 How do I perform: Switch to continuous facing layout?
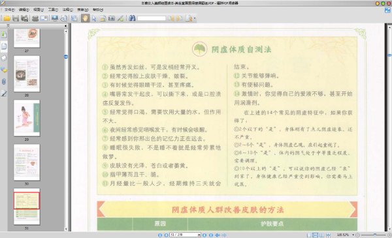pyautogui.click(x=328, y=235)
